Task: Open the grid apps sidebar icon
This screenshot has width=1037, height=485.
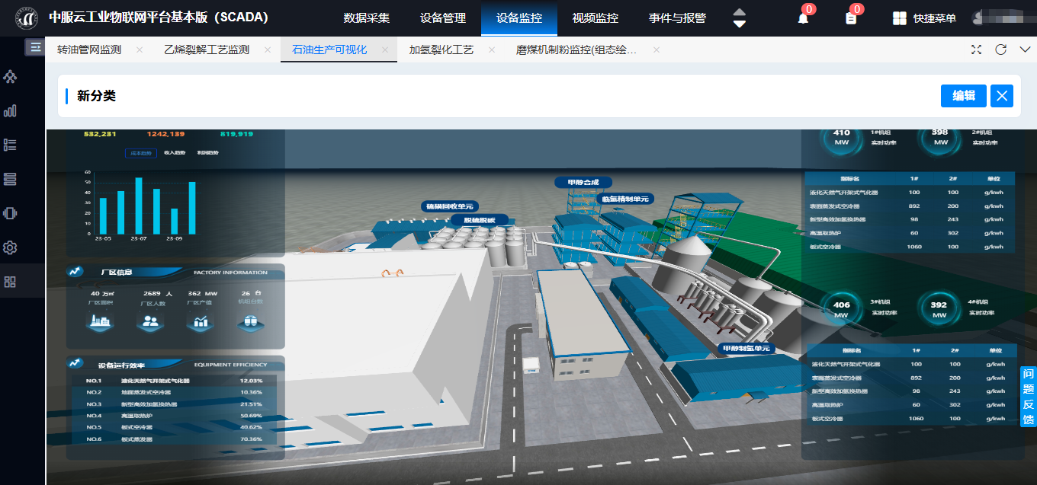Action: point(11,282)
